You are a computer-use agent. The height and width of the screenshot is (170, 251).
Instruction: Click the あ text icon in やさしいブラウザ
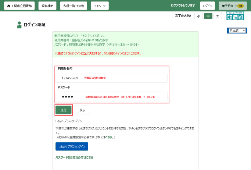tap(241, 17)
